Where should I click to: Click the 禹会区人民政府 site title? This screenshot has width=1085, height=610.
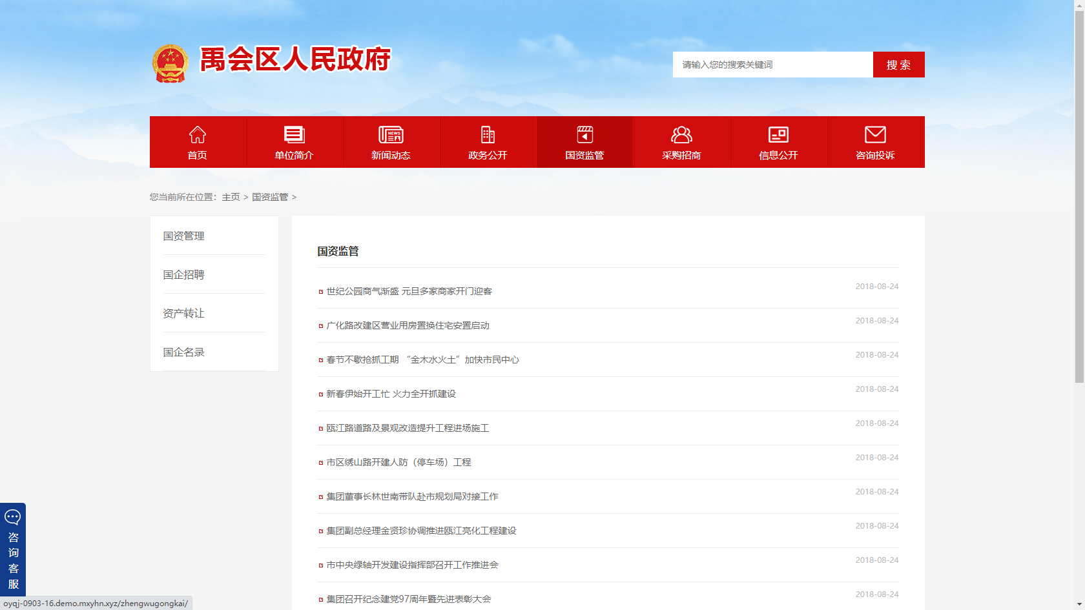295,59
